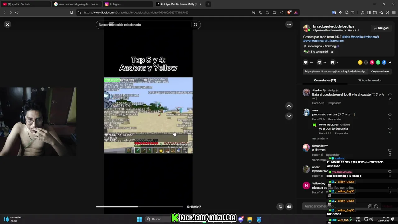Close the TikTok video viewer with the X
The height and width of the screenshot is (224, 398).
pos(7,24)
